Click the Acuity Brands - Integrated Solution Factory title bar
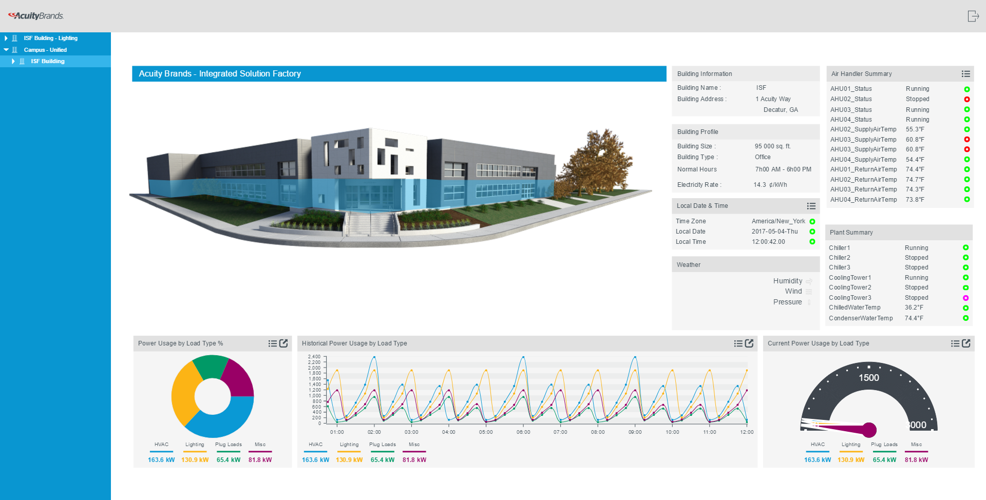The width and height of the screenshot is (986, 500). (x=399, y=74)
